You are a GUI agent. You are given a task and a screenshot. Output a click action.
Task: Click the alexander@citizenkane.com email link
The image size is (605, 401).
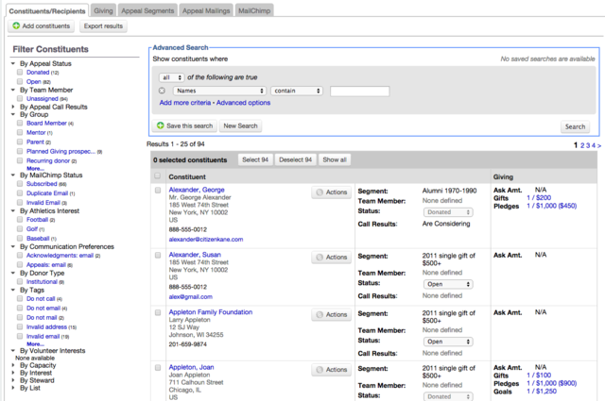tap(206, 240)
